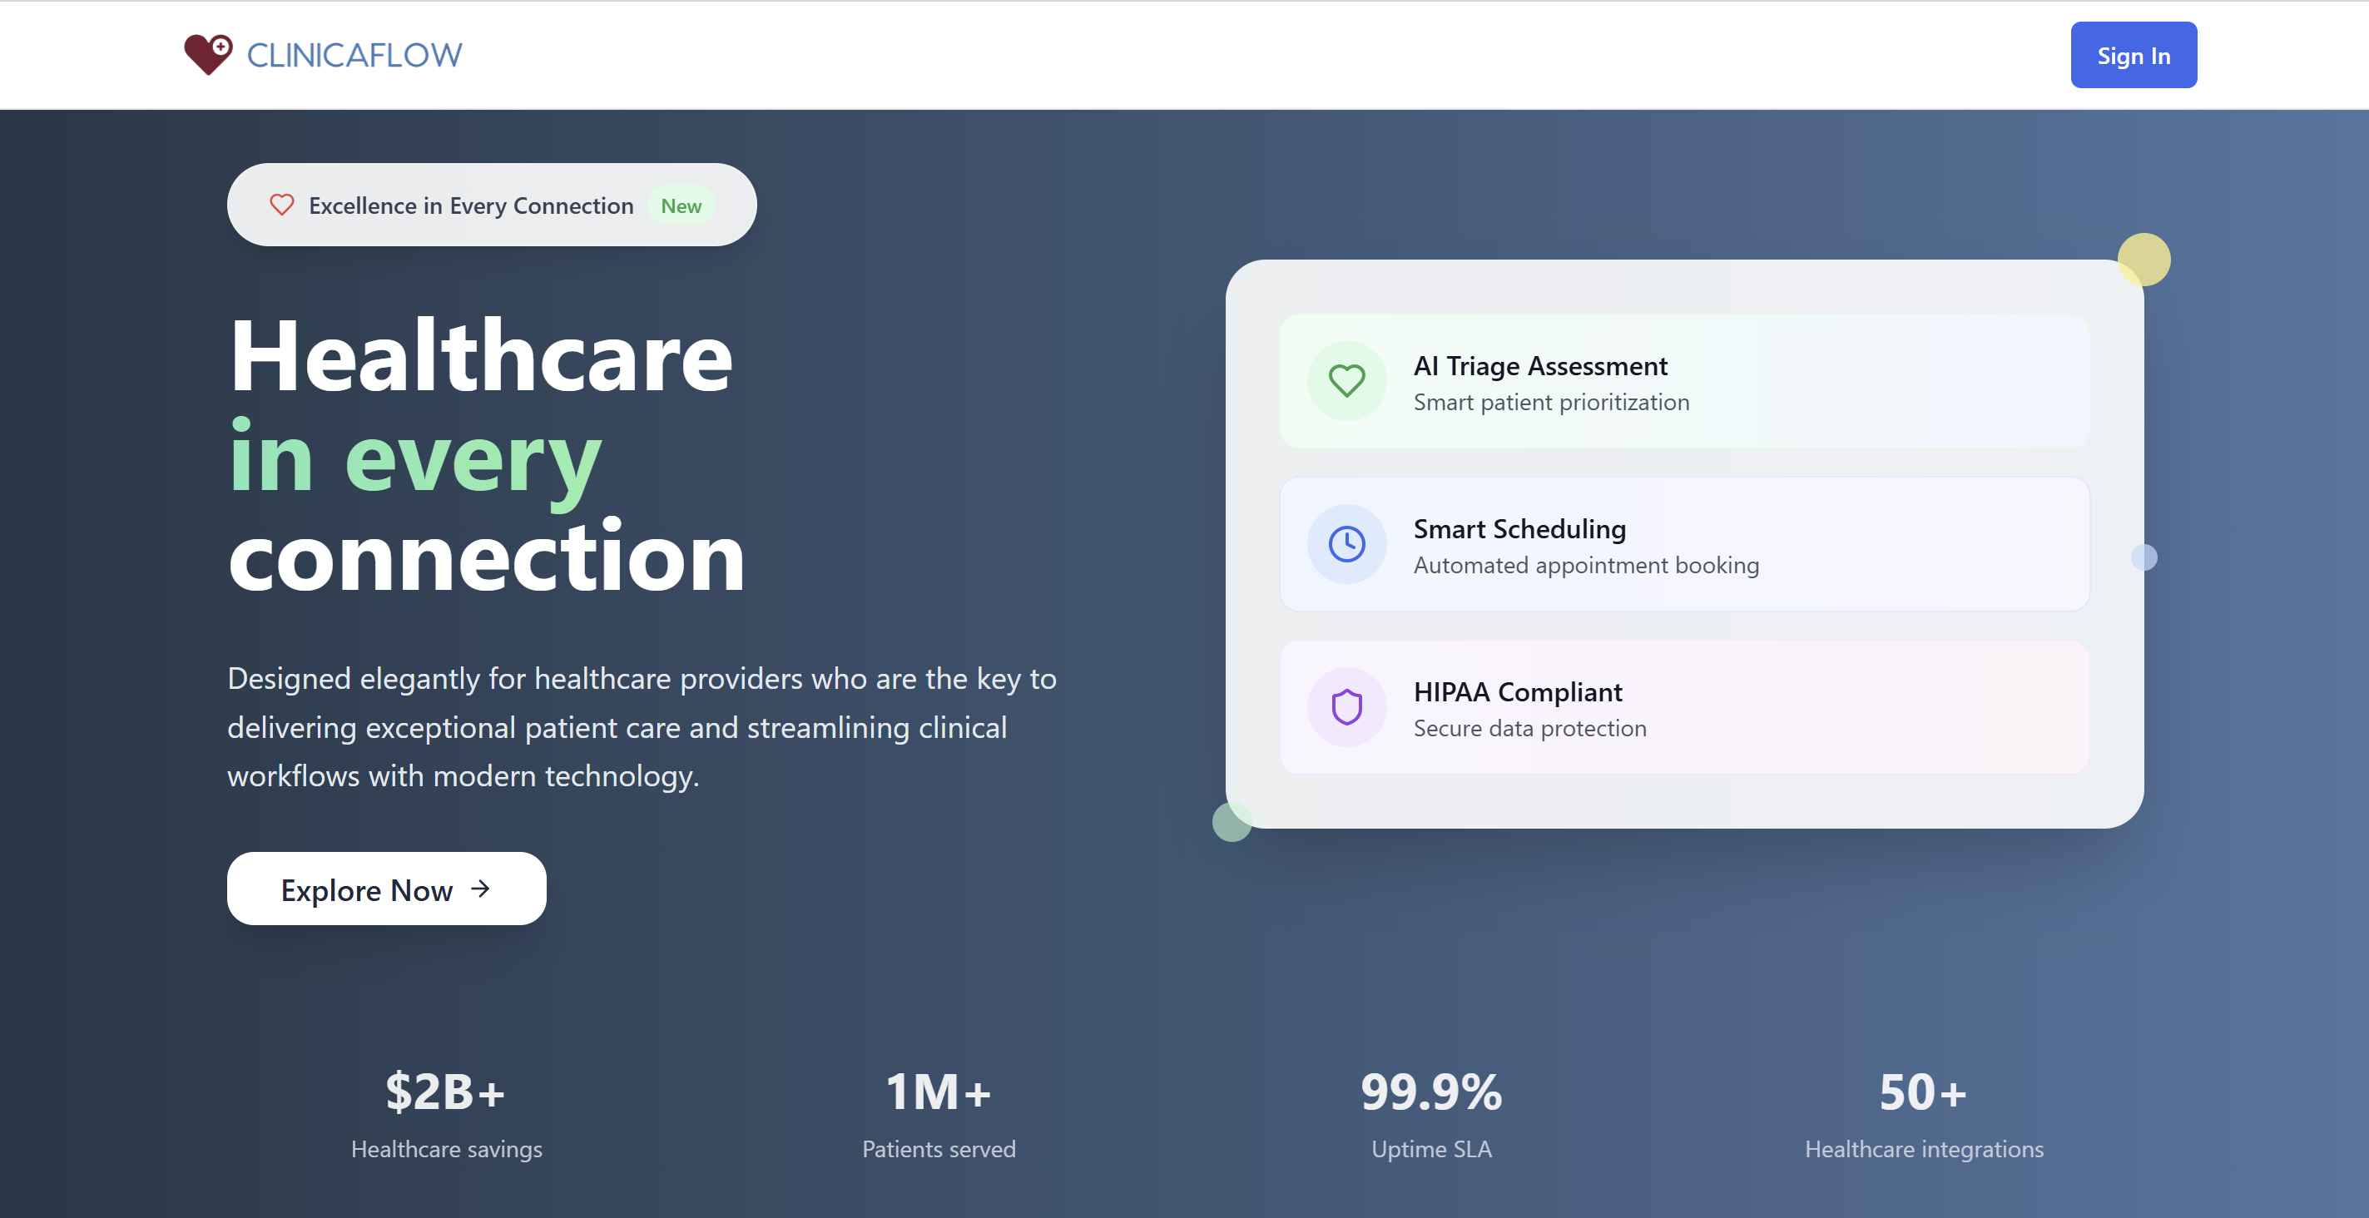Click the HIPAA Compliant feature card

click(x=1685, y=708)
